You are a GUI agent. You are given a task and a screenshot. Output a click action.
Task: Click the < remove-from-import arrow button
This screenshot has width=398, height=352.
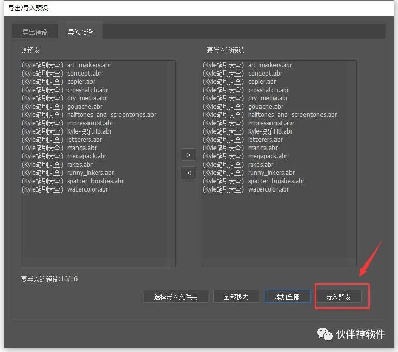(x=189, y=173)
